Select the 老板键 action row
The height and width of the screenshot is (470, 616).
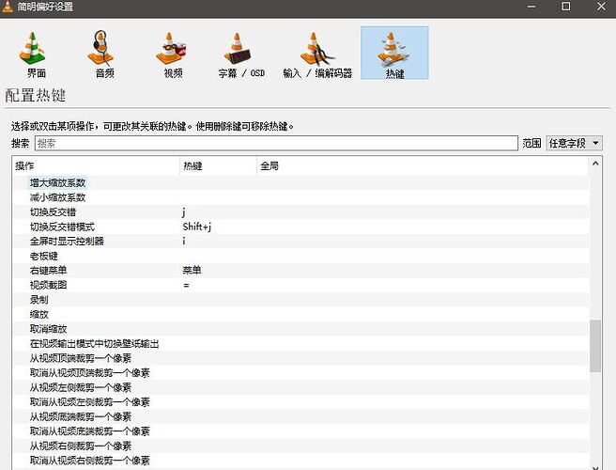(44, 256)
